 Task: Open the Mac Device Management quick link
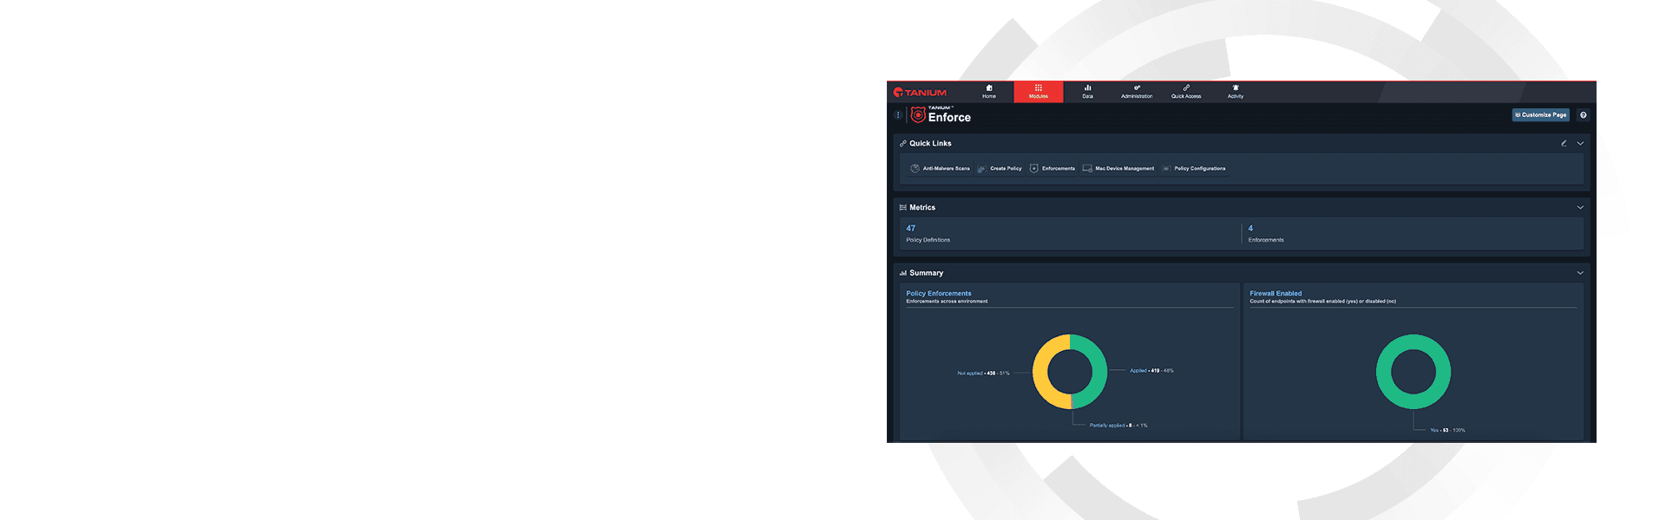[x=1118, y=168]
